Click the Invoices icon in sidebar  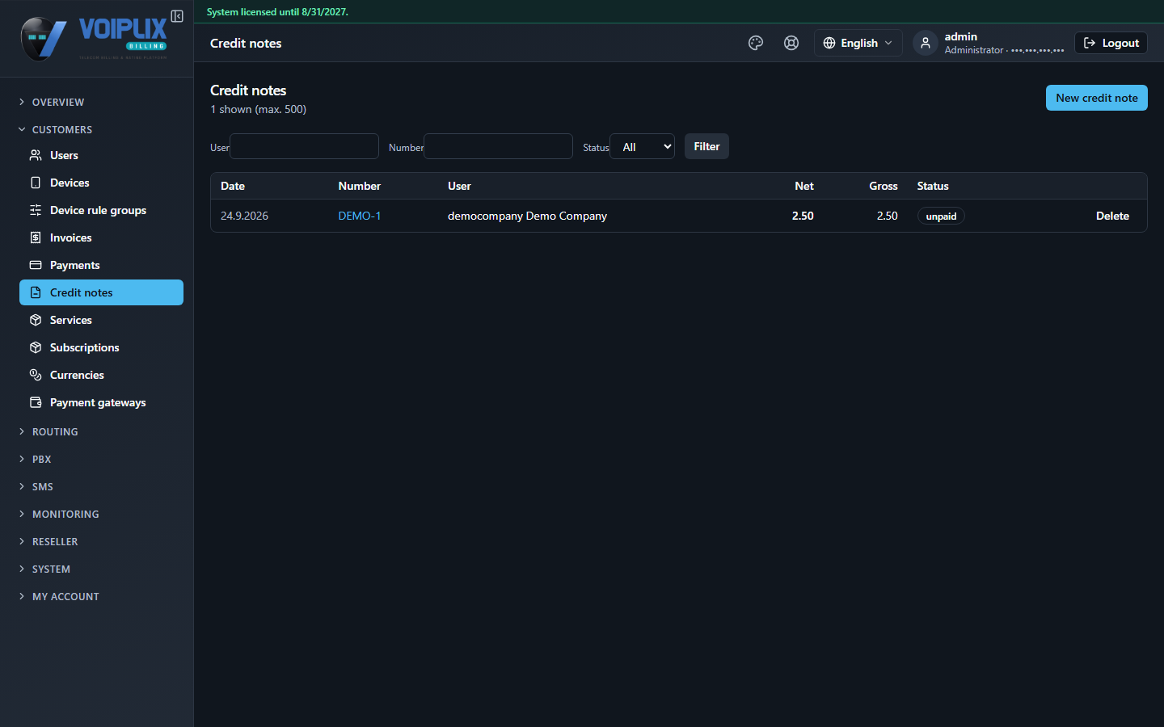(36, 237)
